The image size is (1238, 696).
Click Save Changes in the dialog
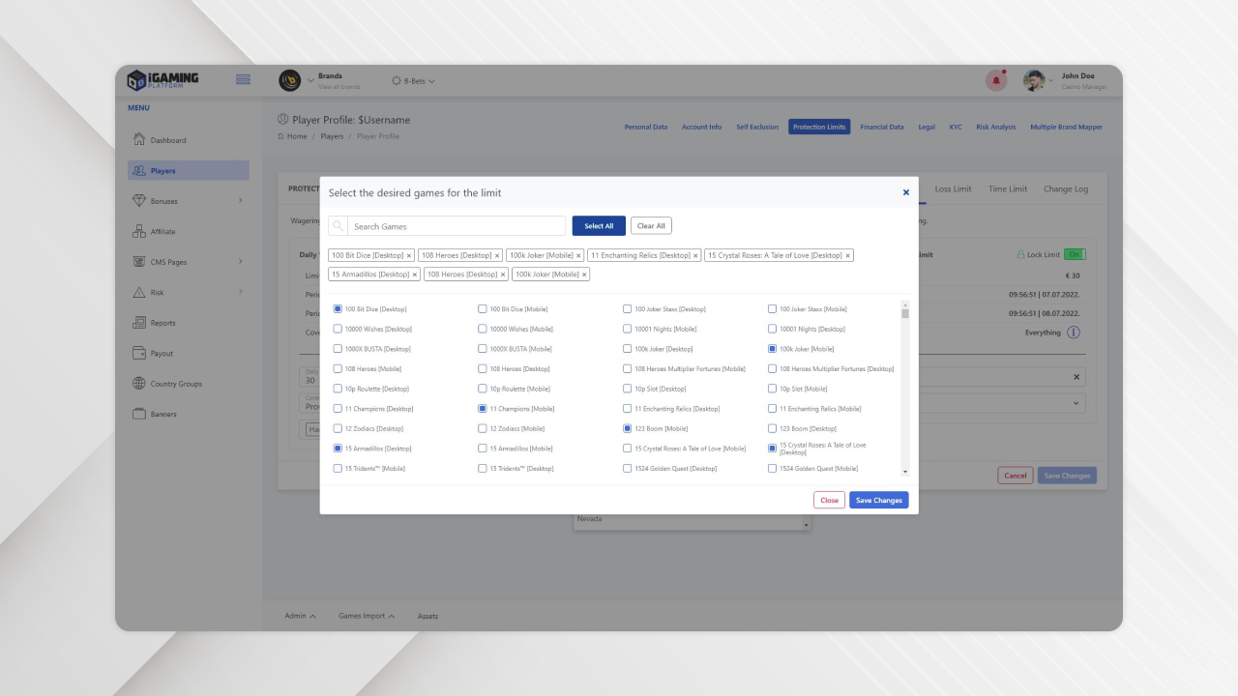[879, 500]
